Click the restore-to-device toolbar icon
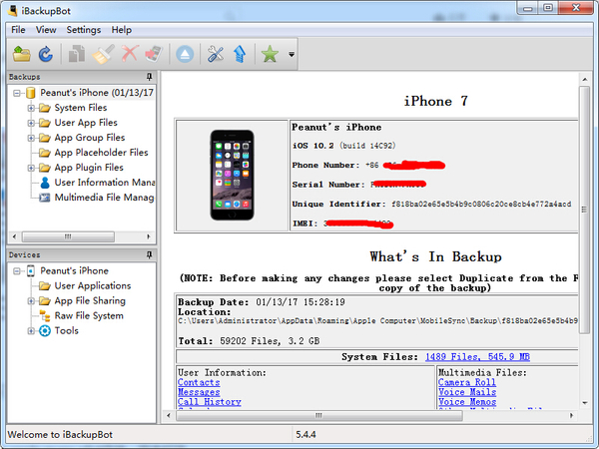This screenshot has height=449, width=599. (x=154, y=54)
